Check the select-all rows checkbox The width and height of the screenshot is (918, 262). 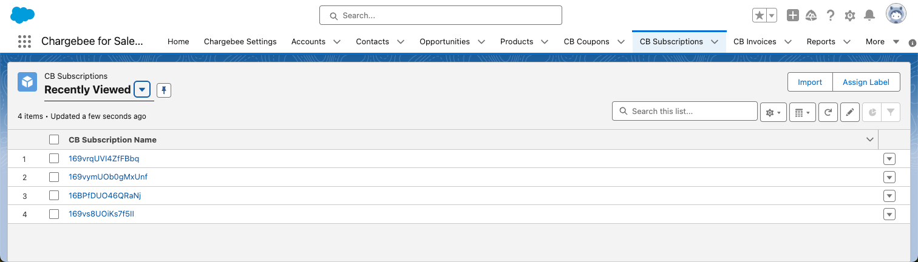coord(54,139)
